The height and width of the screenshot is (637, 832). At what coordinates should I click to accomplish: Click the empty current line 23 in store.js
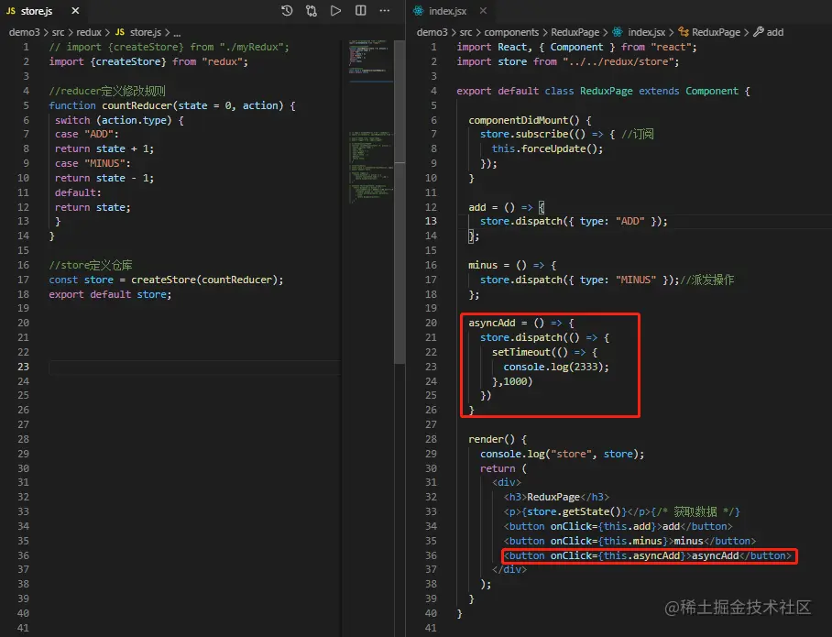point(194,367)
